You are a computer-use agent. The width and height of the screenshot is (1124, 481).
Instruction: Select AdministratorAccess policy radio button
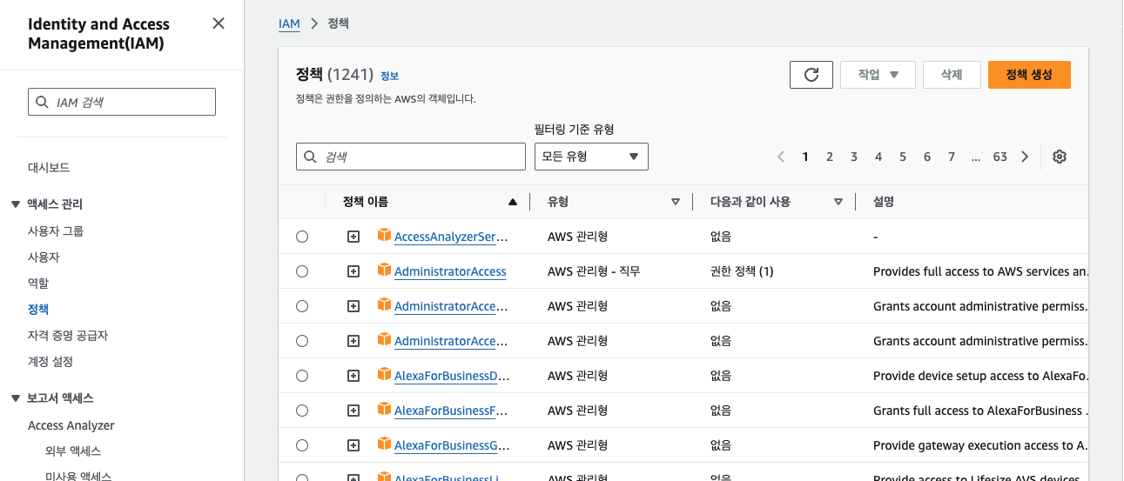click(302, 271)
